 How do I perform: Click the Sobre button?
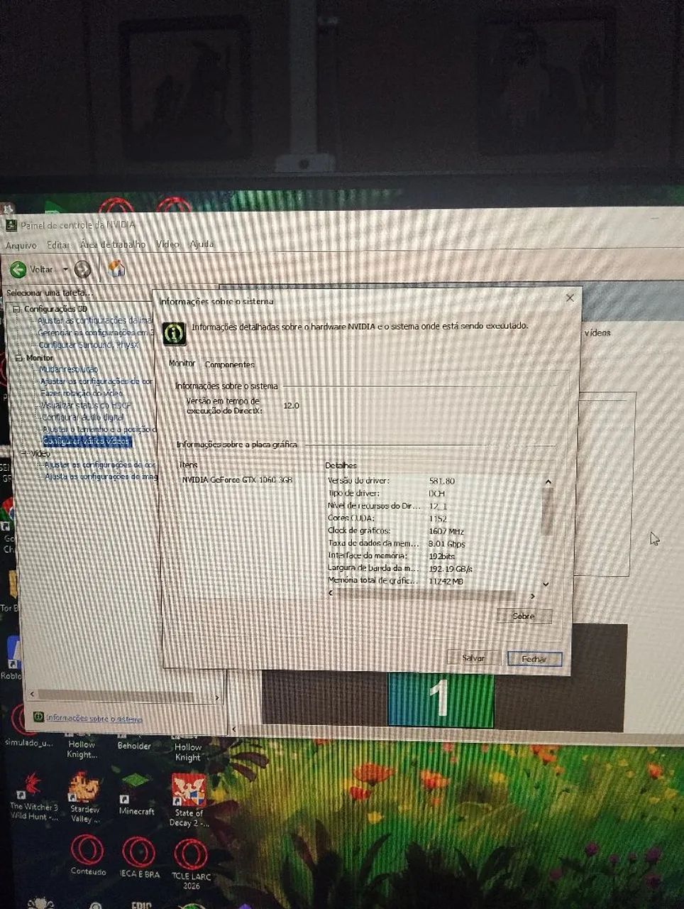(x=524, y=616)
